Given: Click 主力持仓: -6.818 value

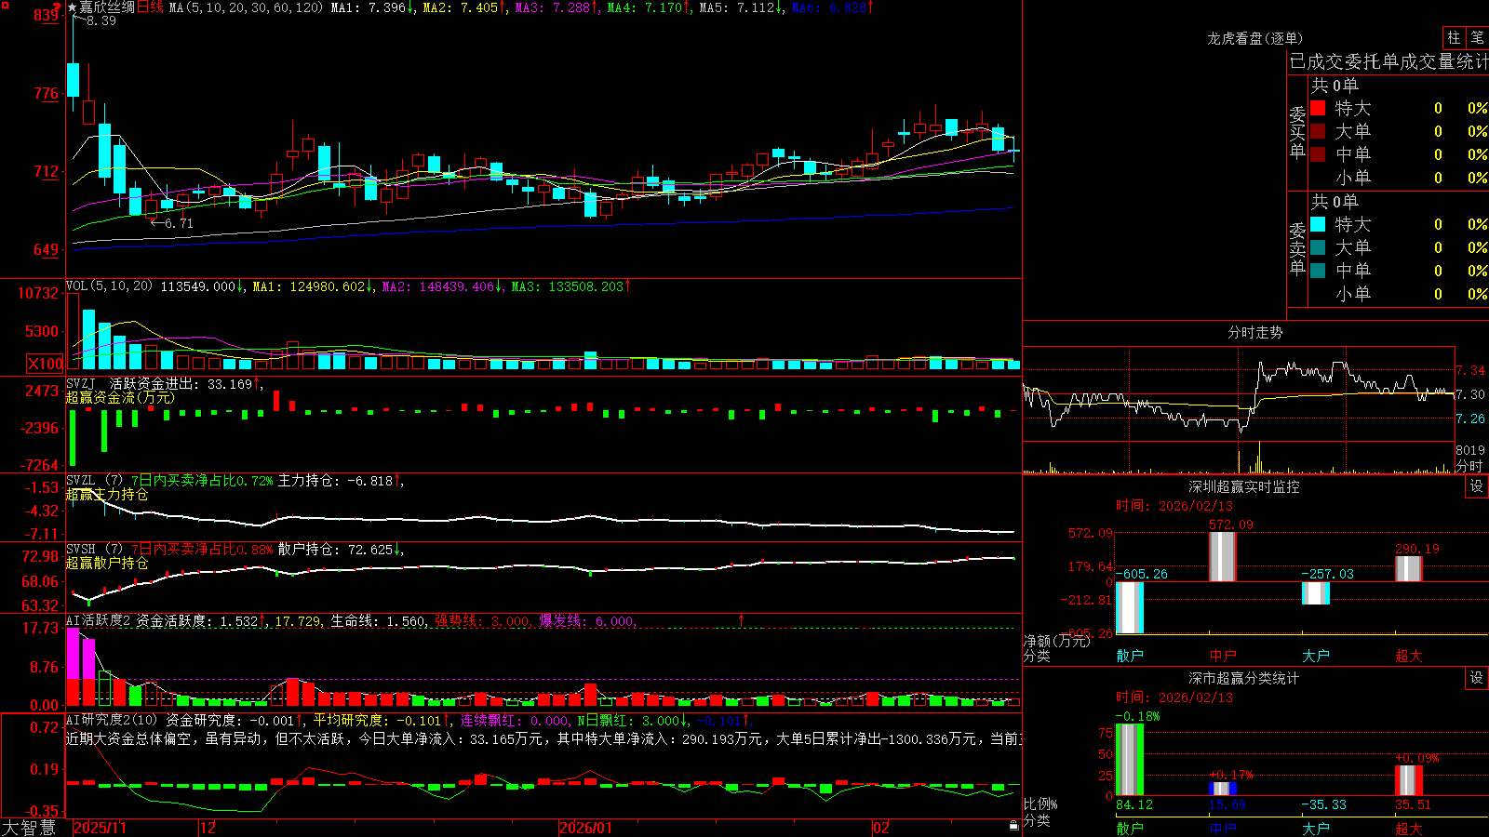Looking at the screenshot, I should 336,481.
